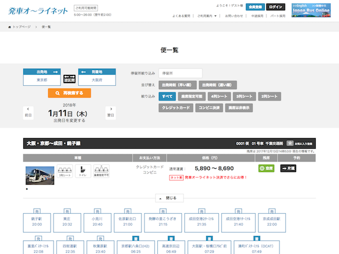
Task: Toggle the 4列シート filter
Action: tap(219, 96)
